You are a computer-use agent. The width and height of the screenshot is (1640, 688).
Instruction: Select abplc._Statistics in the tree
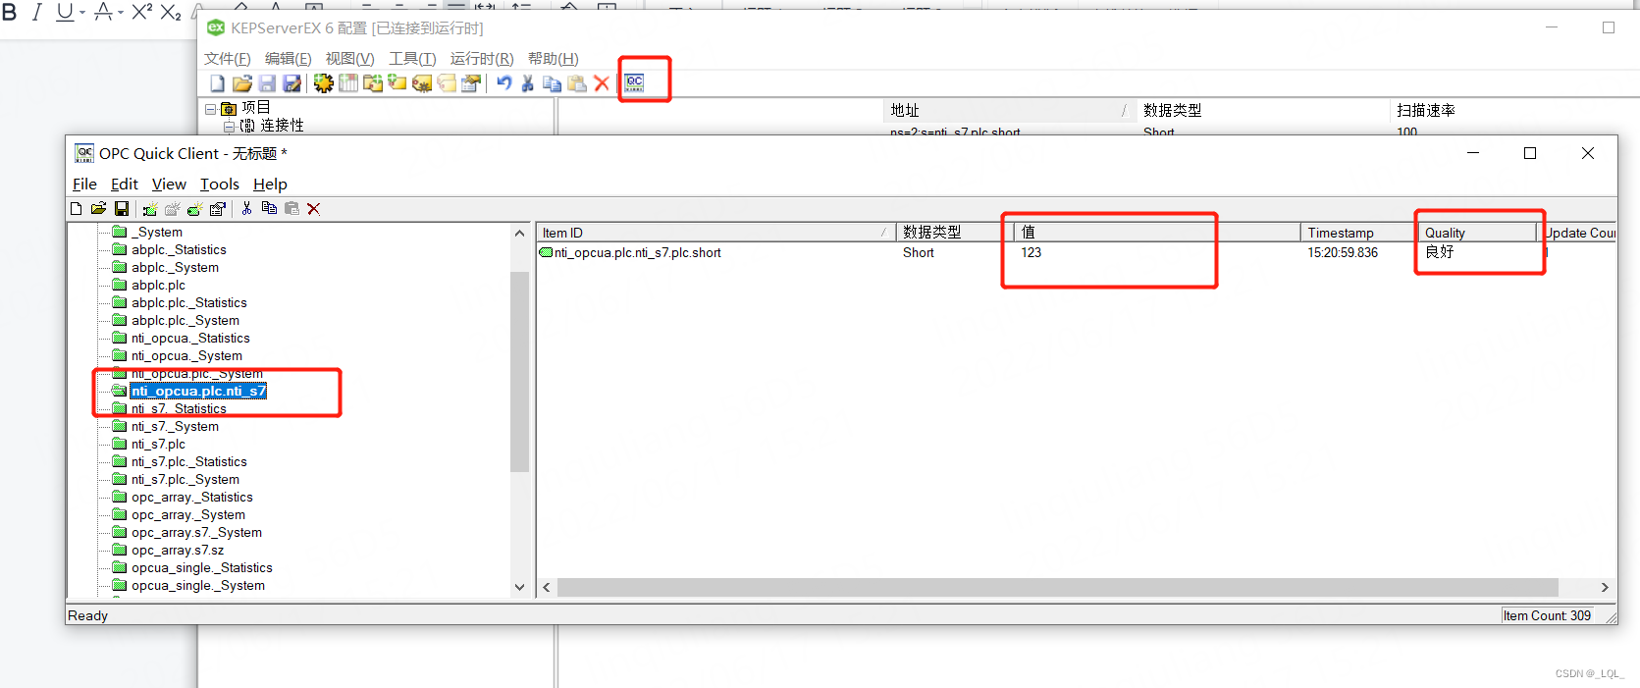tap(179, 250)
